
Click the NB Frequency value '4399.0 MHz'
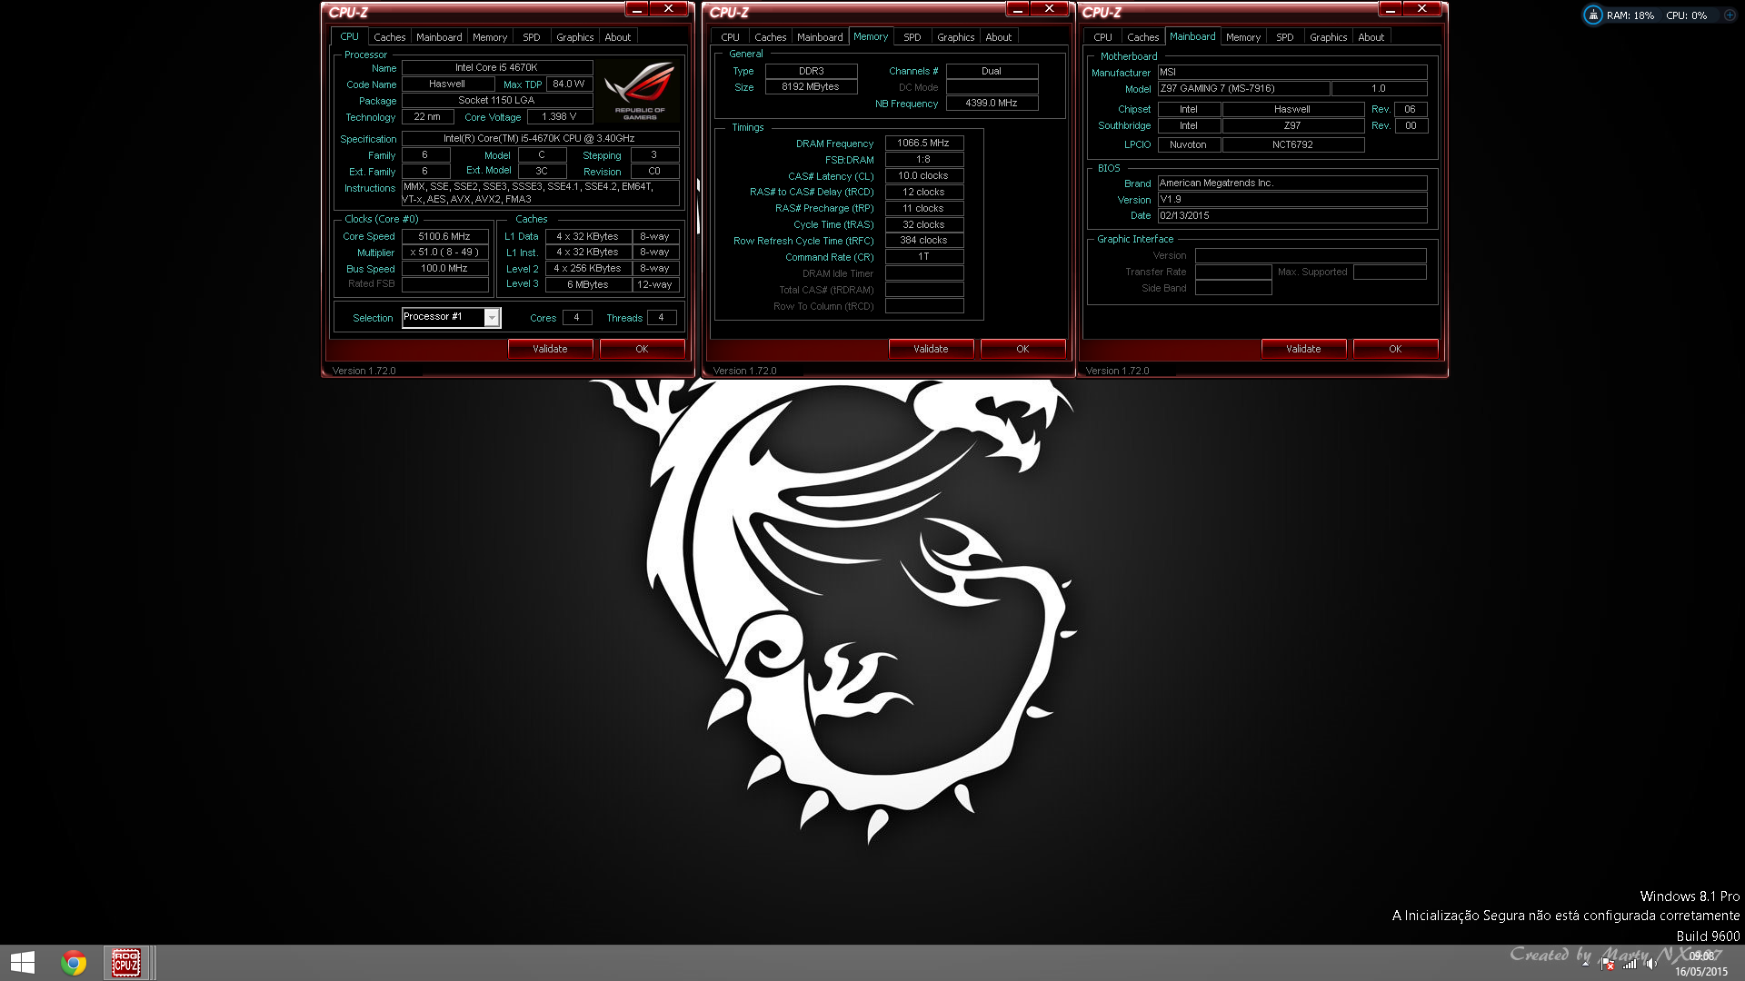[x=992, y=103]
